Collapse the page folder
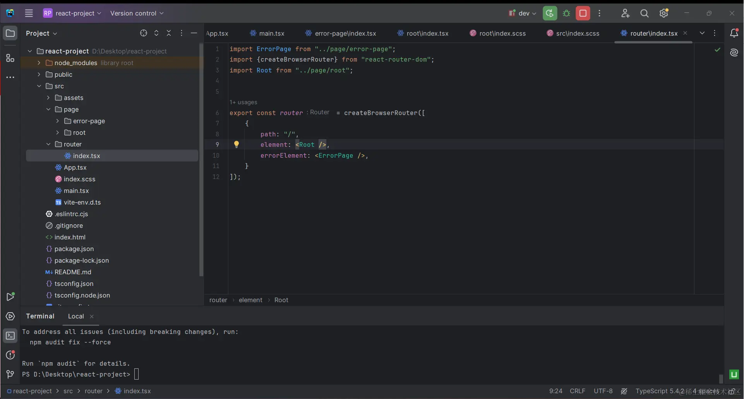Image resolution: width=744 pixels, height=399 pixels. (48, 109)
